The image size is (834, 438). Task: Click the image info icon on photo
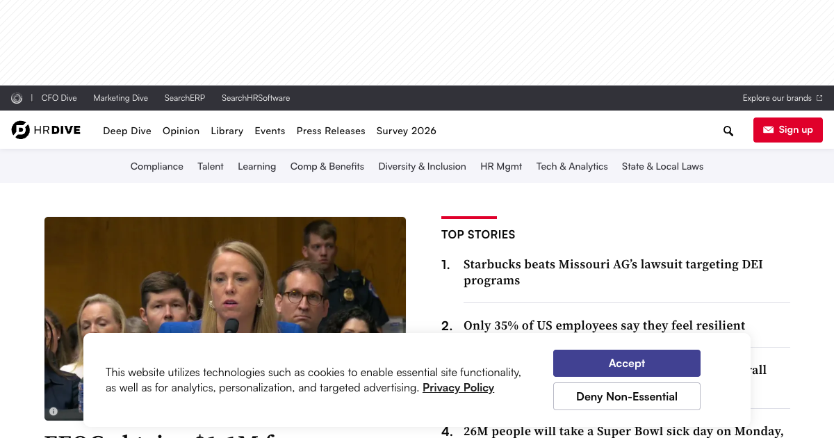tap(54, 411)
